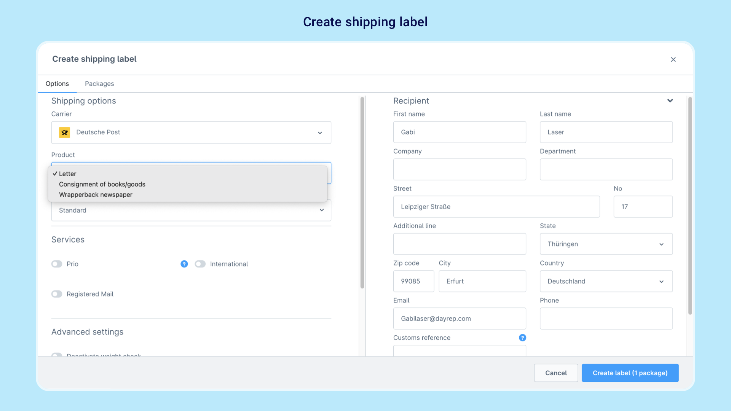Image resolution: width=731 pixels, height=411 pixels.
Task: Click the Shipping options heading
Action: click(x=84, y=101)
